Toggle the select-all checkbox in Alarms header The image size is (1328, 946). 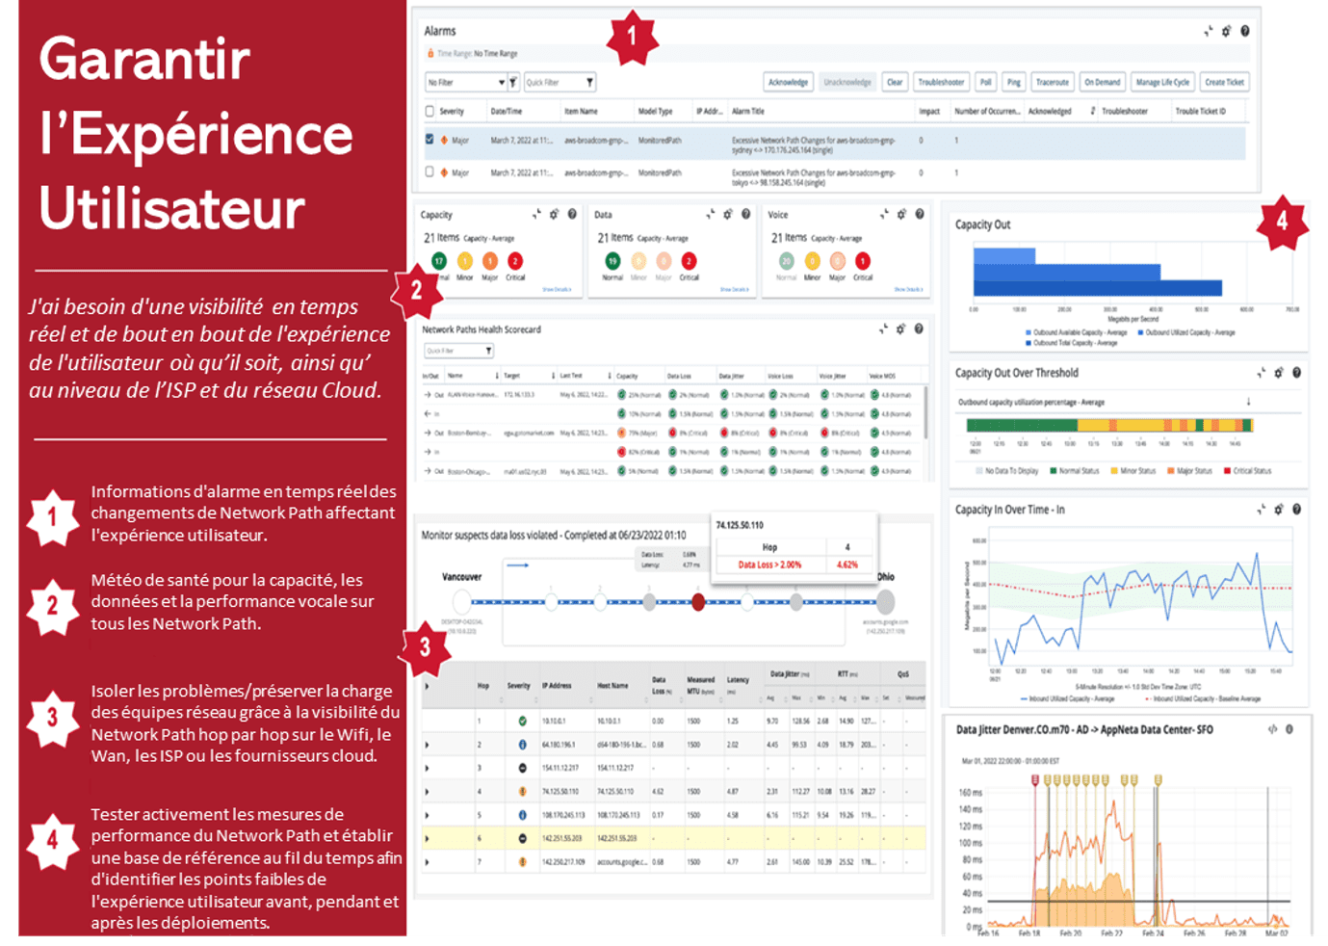click(430, 111)
